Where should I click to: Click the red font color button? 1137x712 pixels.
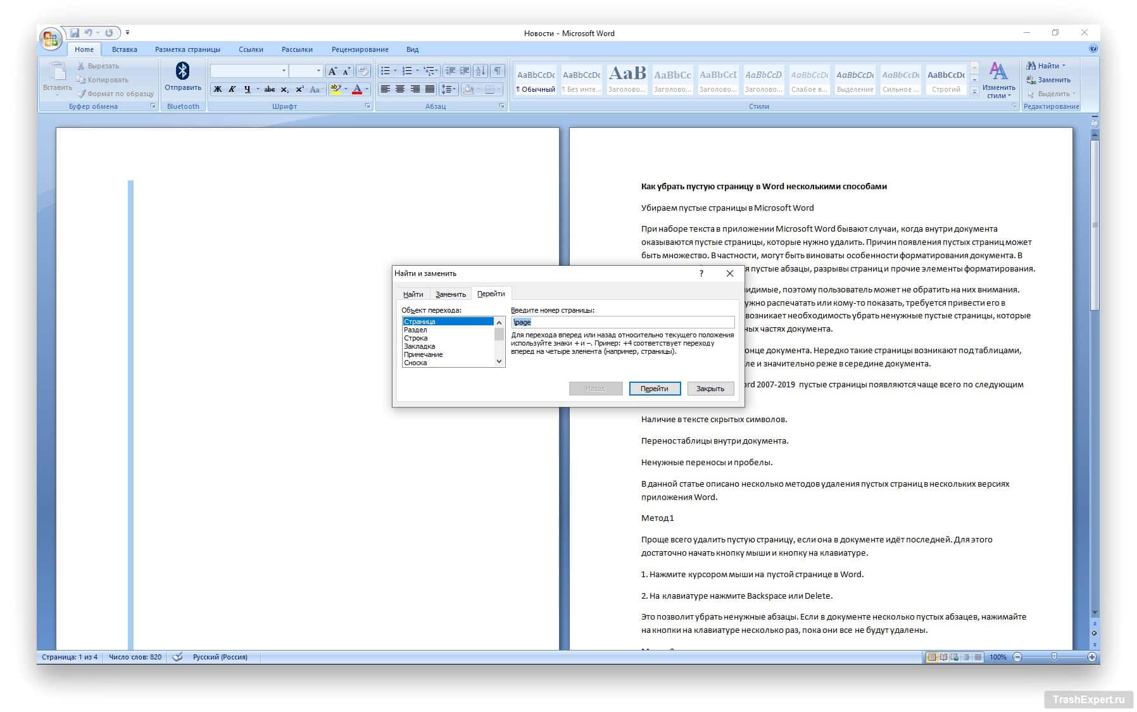(357, 89)
